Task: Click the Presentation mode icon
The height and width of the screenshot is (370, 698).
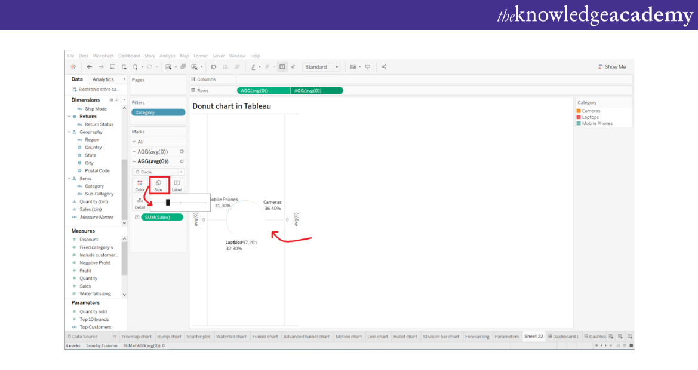Action: 368,67
